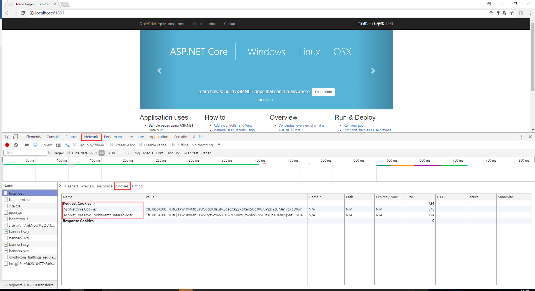
Task: Open the Headers details tab
Action: pyautogui.click(x=72, y=186)
